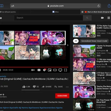Open the YouTube apps grid icon

[x=109, y=18]
